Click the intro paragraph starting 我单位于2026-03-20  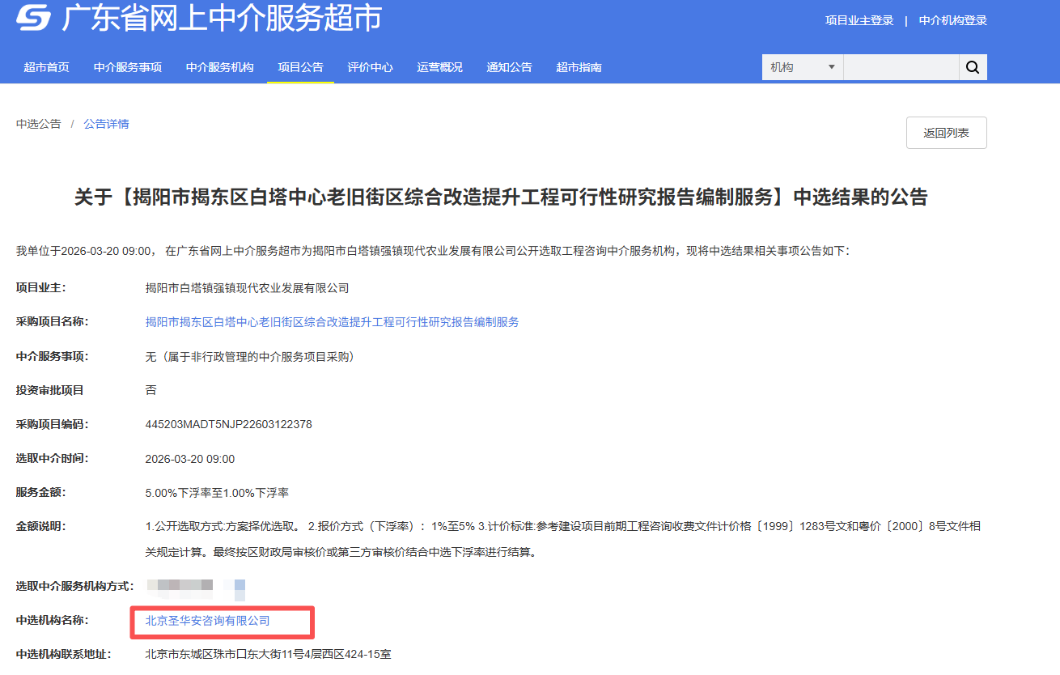433,252
